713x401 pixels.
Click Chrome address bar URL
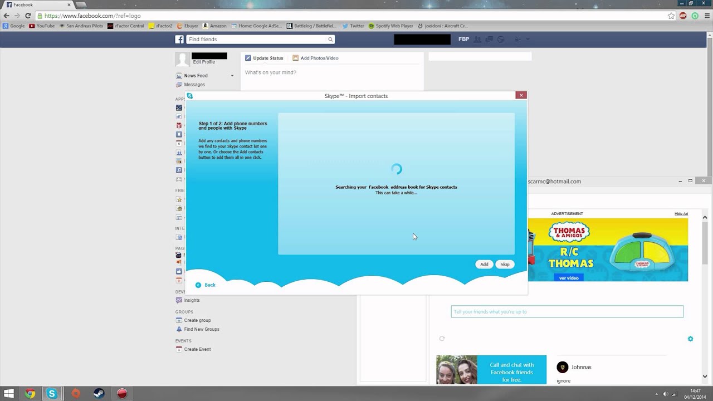(x=92, y=16)
